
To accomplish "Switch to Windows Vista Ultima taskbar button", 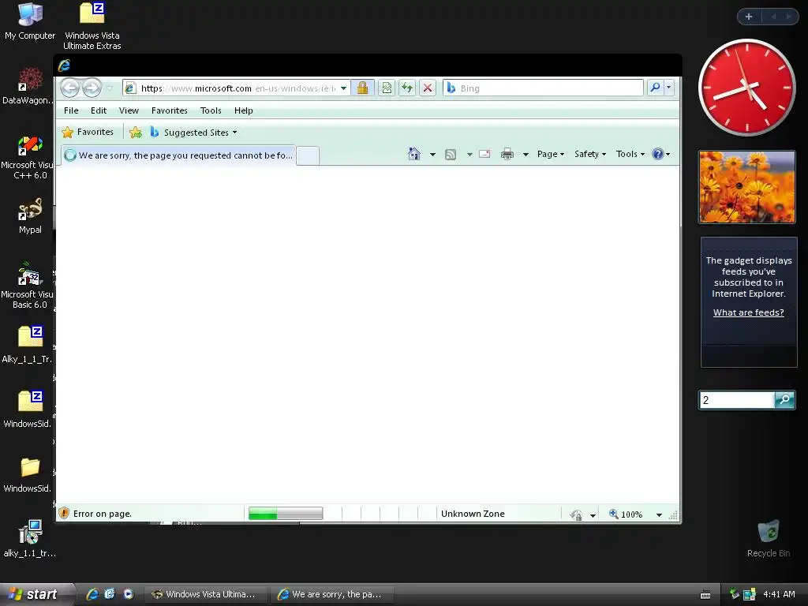I will tap(206, 594).
